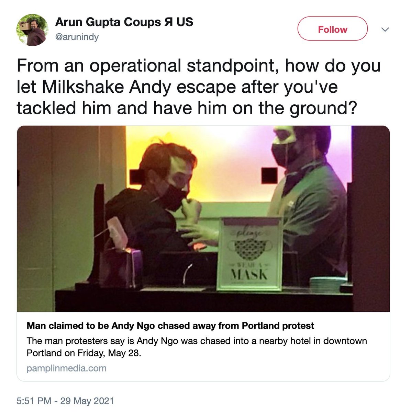The image size is (411, 412).
Task: Open the tweet options chevron menu
Action: [385, 30]
